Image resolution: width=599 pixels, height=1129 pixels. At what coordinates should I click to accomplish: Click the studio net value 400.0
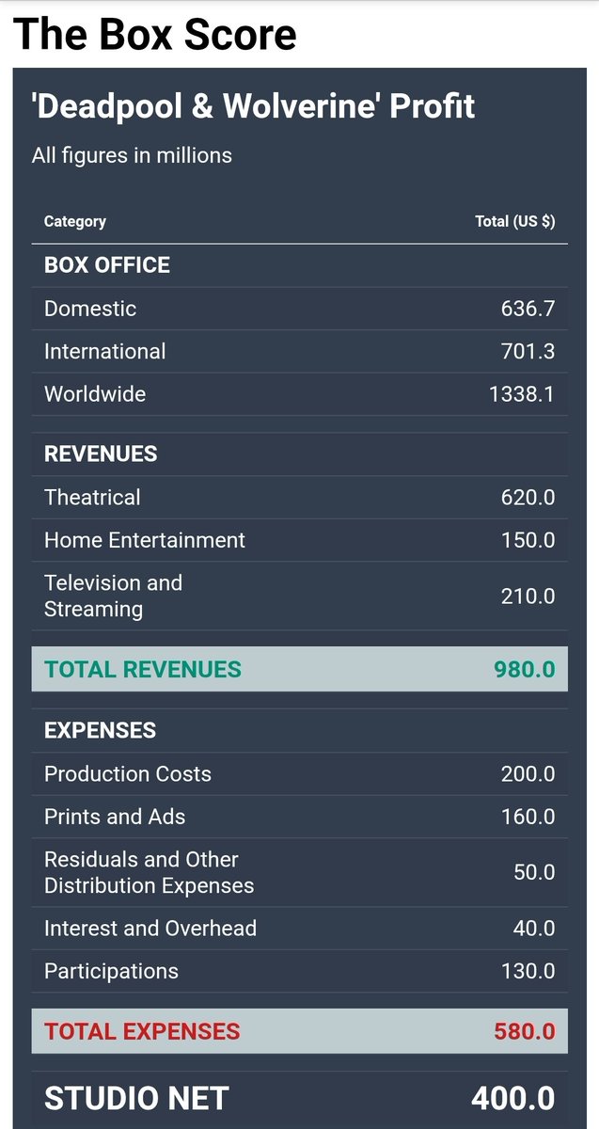[x=513, y=1098]
